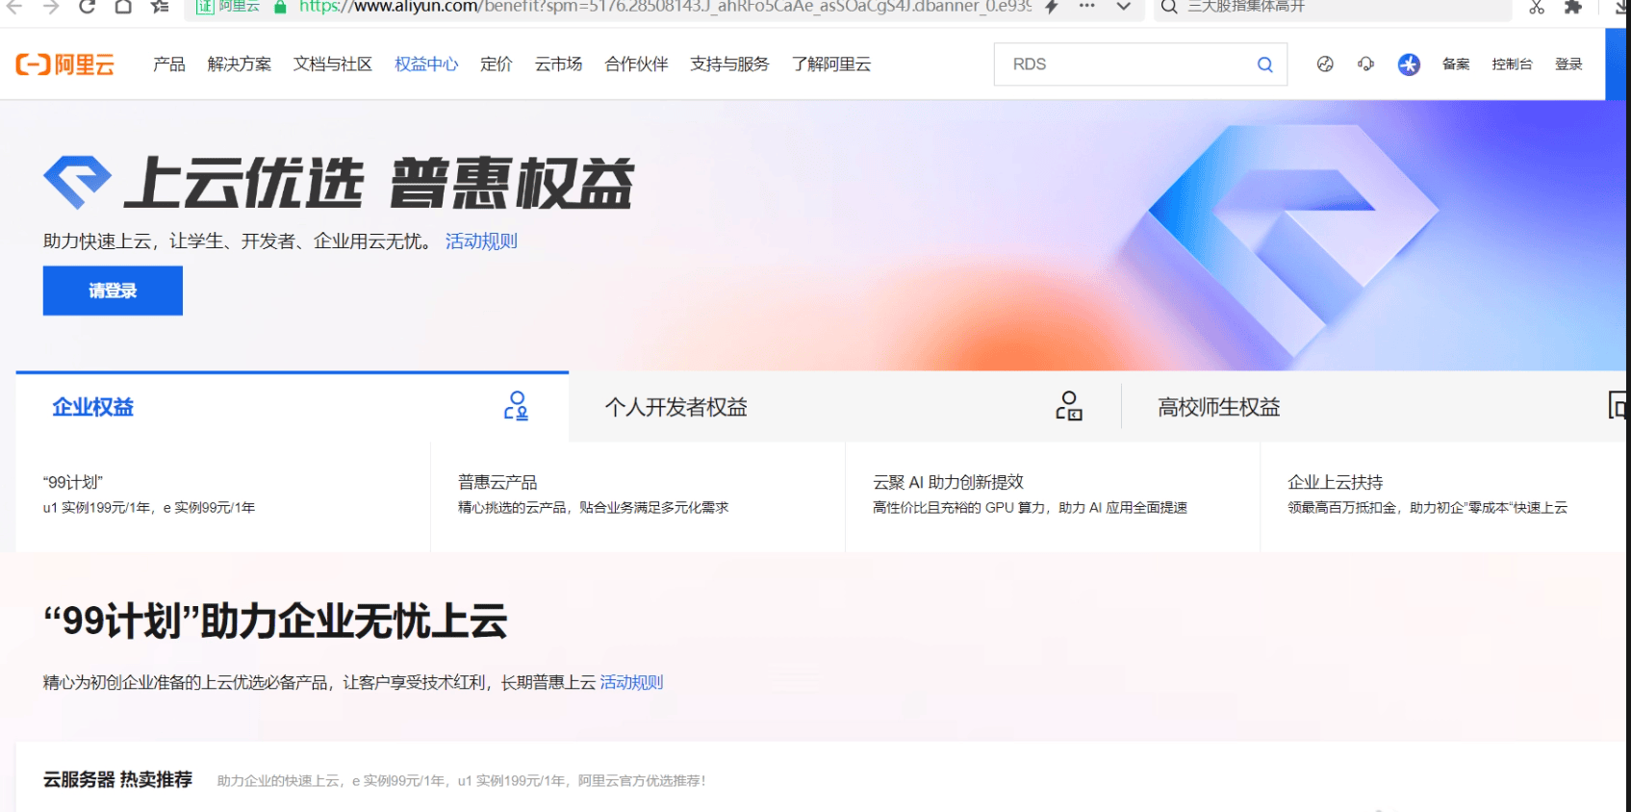Select the 云聚 AI 助力创新提效 card

click(1053, 495)
